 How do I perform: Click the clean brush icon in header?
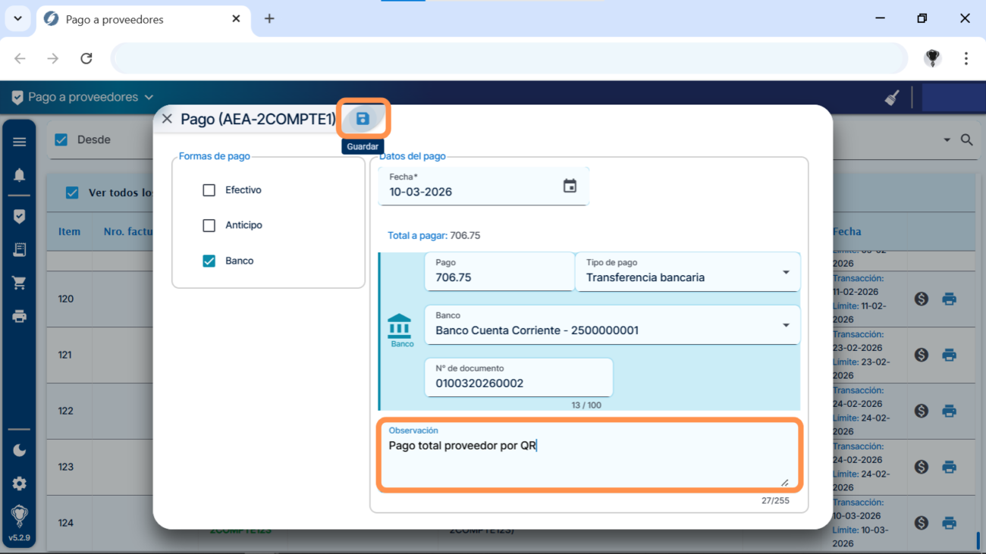892,98
